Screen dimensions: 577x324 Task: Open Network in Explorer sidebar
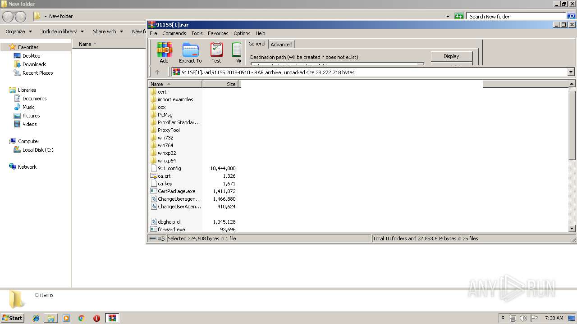coord(27,167)
